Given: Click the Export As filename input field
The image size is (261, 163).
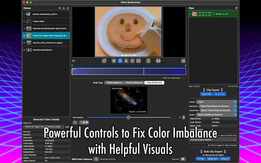Looking at the screenshot, I should click(44, 127).
